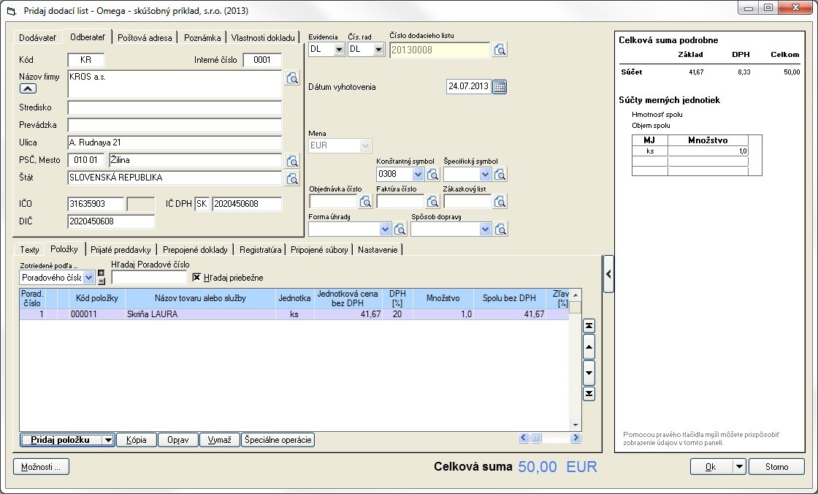Open the Ok button dropdown arrow
Viewport: 818px width, 494px height.
(739, 466)
